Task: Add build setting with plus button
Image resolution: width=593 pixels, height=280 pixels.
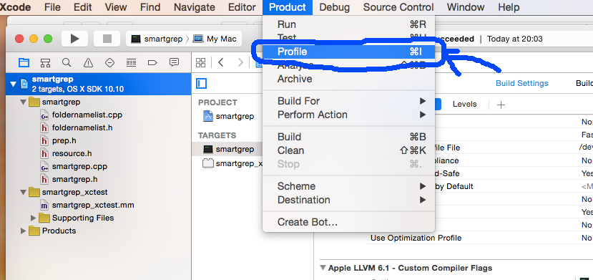Action: point(501,105)
